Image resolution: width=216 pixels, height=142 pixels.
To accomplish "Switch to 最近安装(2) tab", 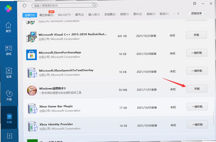I will click(46, 15).
